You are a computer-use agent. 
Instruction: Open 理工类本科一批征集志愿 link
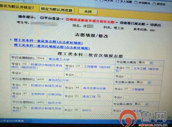(x=48, y=42)
